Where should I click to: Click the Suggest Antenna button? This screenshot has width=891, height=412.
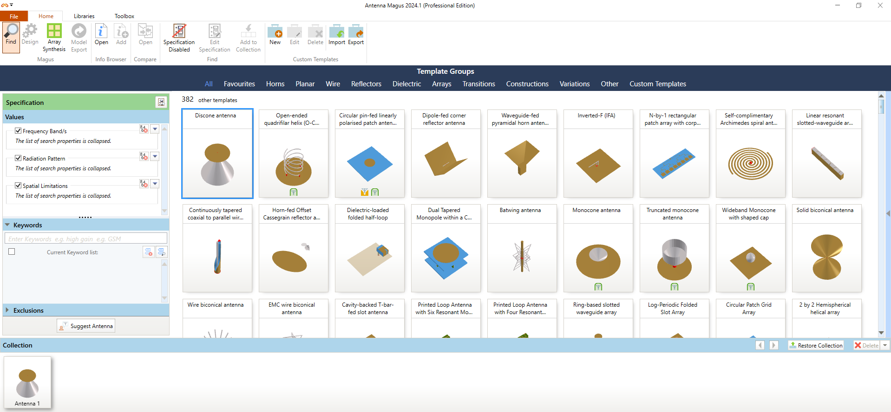coord(86,326)
